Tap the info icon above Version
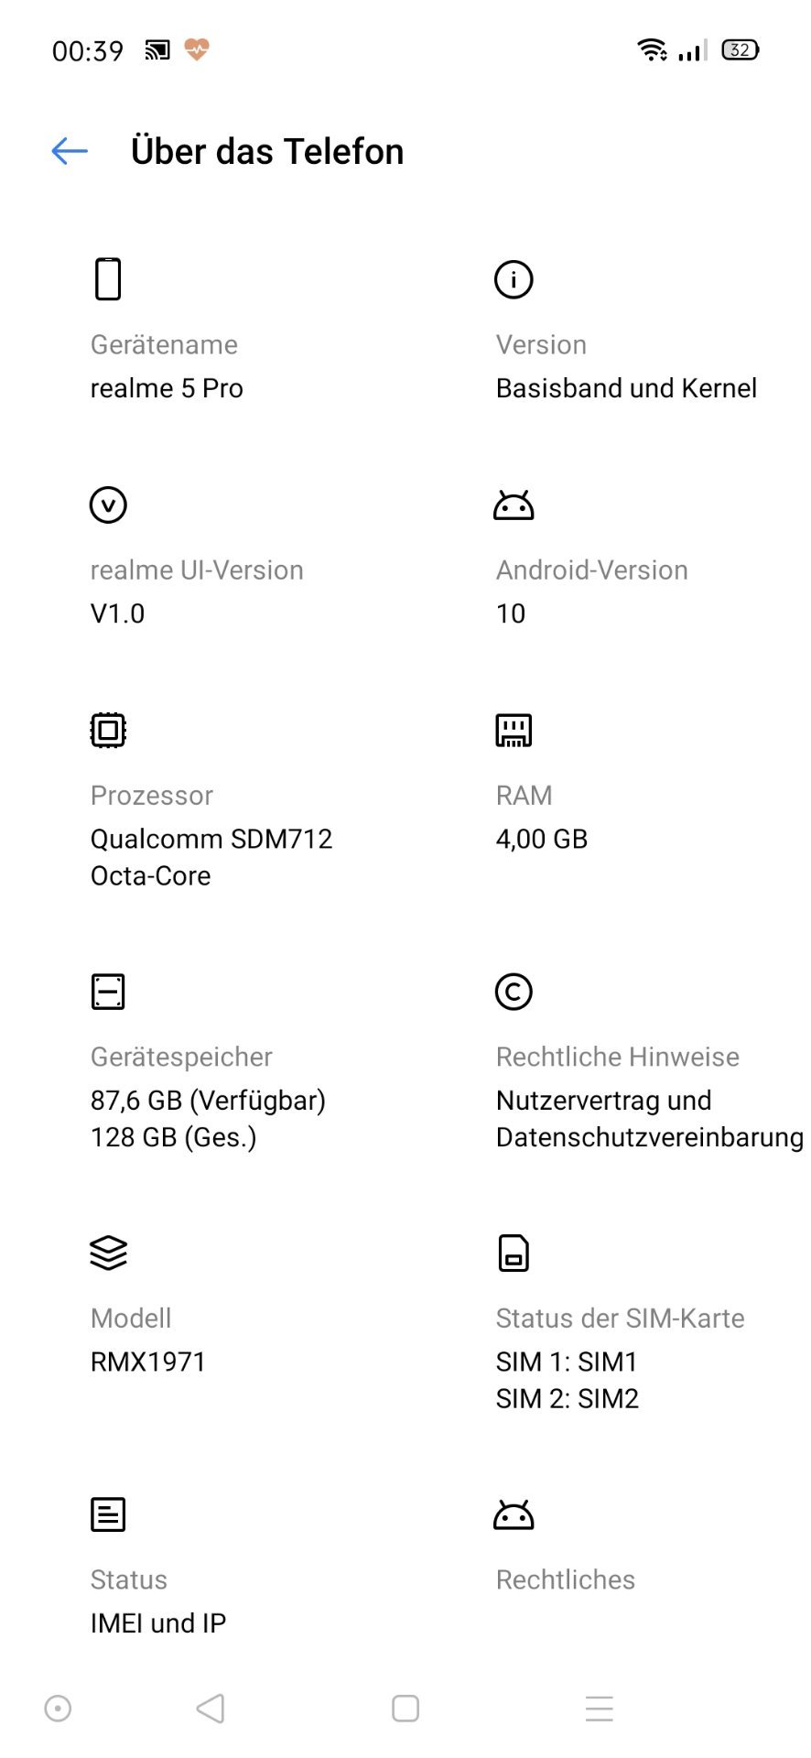Viewport: 811px width, 1758px height. tap(514, 279)
